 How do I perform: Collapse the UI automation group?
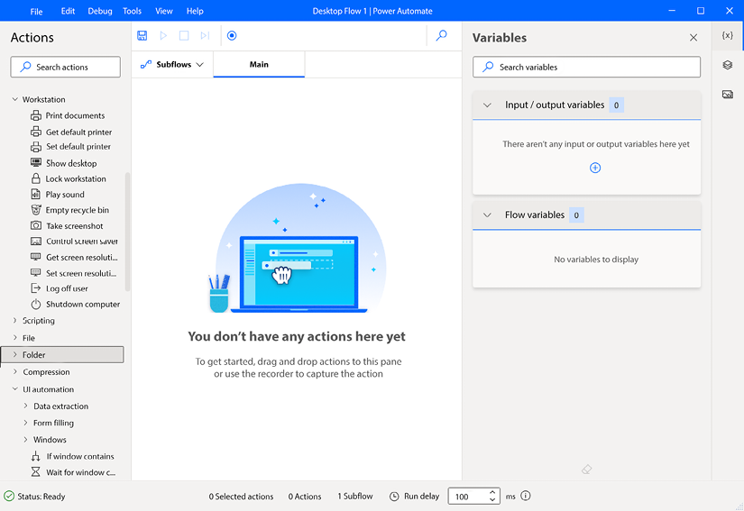(x=14, y=388)
